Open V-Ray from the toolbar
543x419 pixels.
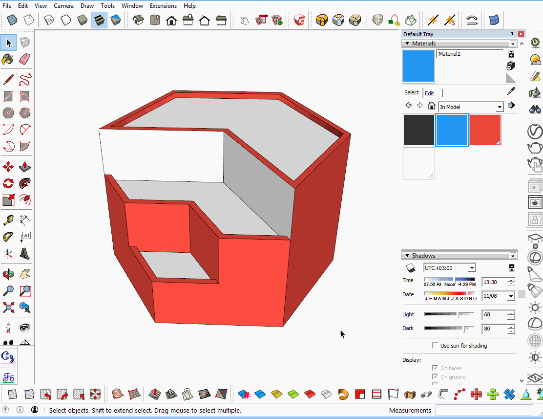(298, 20)
